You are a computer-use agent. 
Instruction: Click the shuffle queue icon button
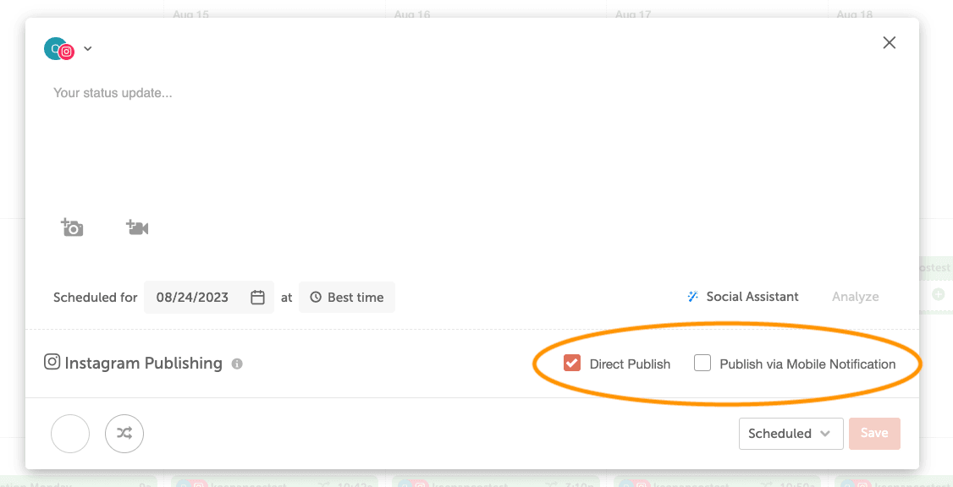click(x=124, y=434)
